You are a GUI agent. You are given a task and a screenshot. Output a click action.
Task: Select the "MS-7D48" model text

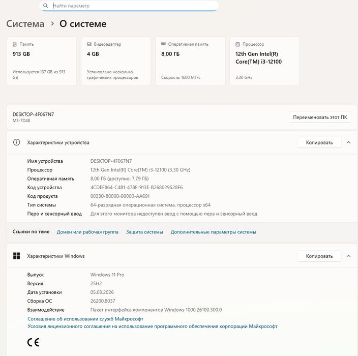point(21,121)
